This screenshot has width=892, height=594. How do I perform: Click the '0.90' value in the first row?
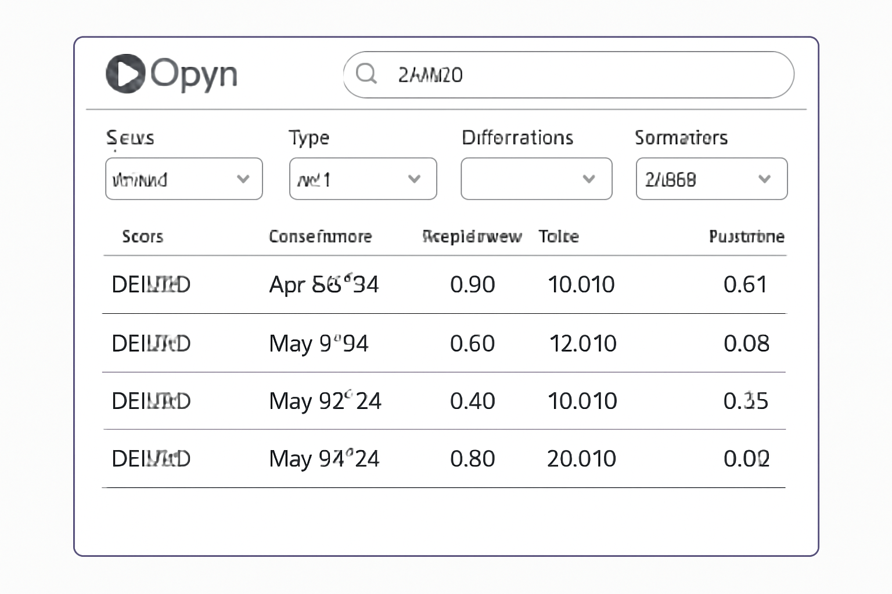coord(472,284)
